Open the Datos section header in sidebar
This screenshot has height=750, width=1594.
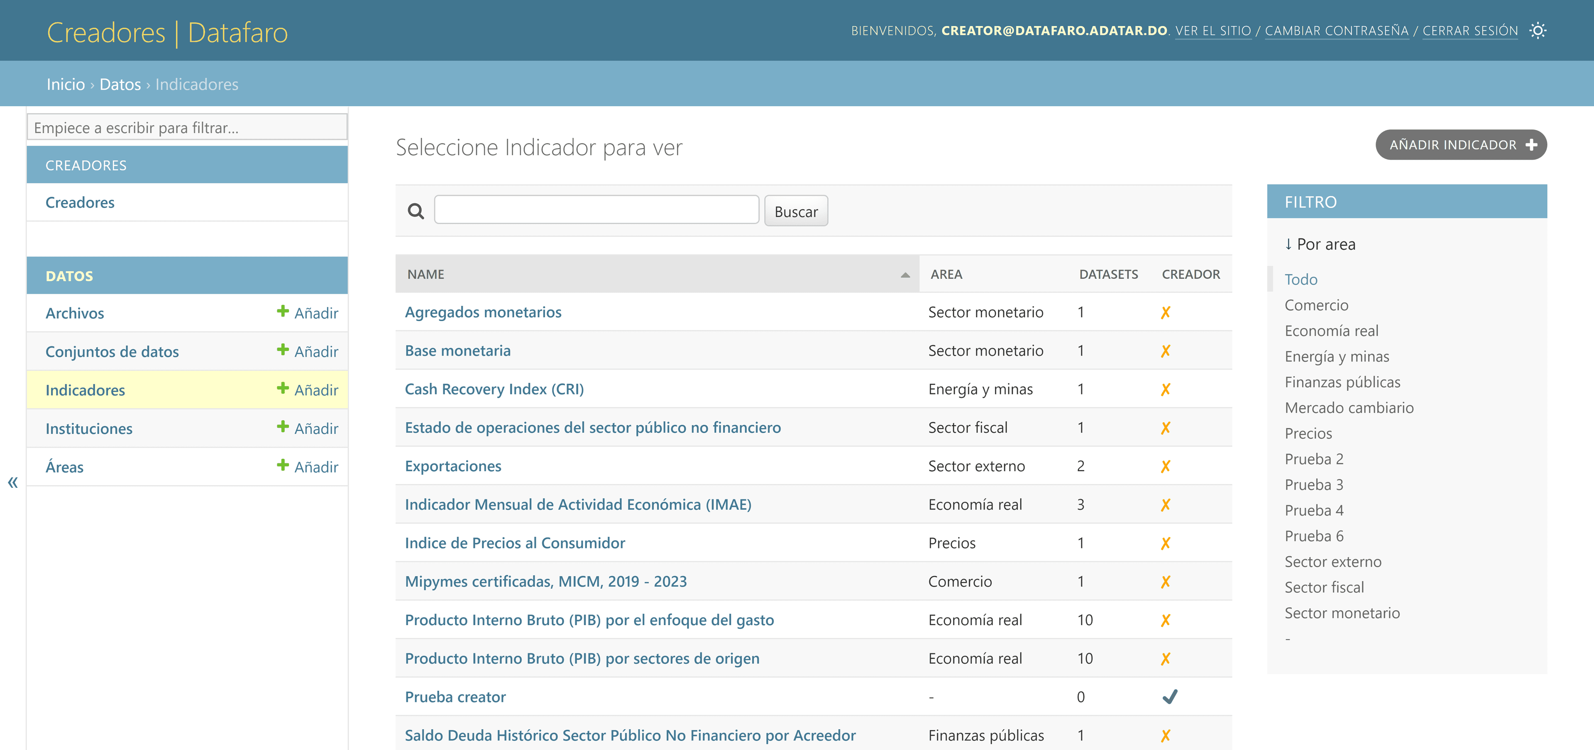click(69, 276)
